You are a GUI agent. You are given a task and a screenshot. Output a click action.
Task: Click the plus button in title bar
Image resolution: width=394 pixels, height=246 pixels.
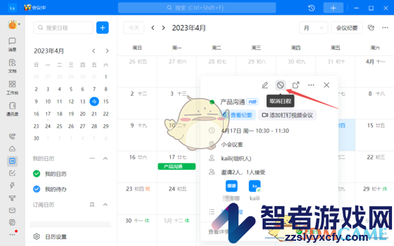click(x=333, y=8)
